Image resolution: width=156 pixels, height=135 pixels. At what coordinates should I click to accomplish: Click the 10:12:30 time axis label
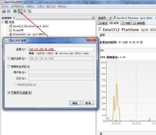point(136,123)
